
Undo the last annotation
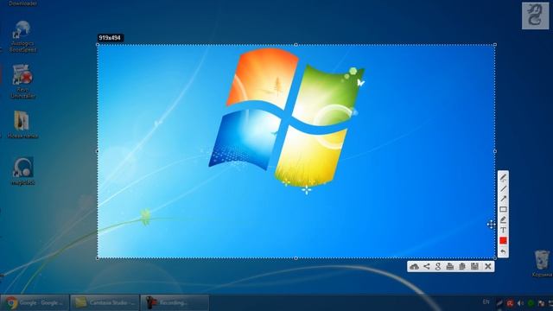pyautogui.click(x=503, y=251)
